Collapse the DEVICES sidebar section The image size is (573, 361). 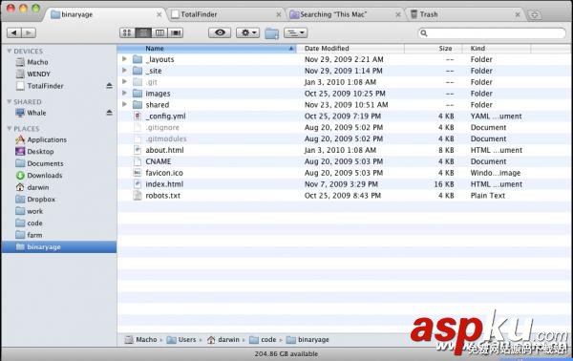(x=10, y=51)
